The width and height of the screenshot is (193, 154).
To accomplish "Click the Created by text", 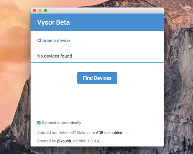I will pyautogui.click(x=47, y=141).
